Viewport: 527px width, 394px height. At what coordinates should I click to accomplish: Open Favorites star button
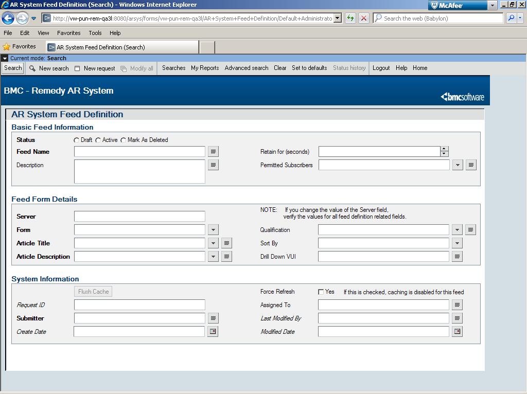click(19, 46)
